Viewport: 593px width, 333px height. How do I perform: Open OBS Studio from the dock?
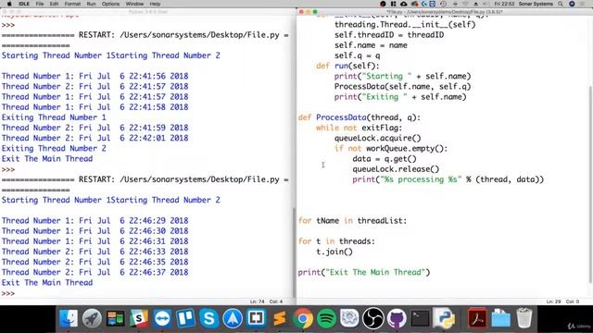click(373, 318)
